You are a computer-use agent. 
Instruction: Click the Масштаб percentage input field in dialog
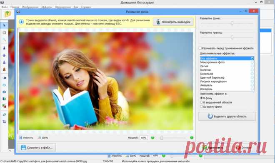click(x=144, y=138)
